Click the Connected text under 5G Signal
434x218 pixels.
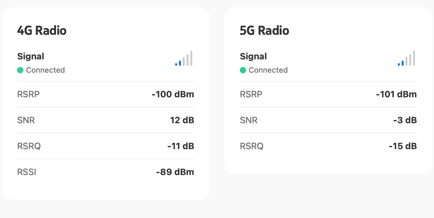[268, 70]
